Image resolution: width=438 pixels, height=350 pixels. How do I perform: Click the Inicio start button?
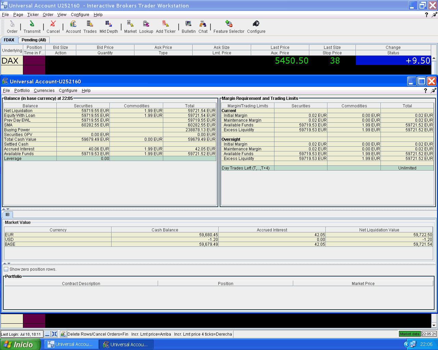pyautogui.click(x=20, y=345)
